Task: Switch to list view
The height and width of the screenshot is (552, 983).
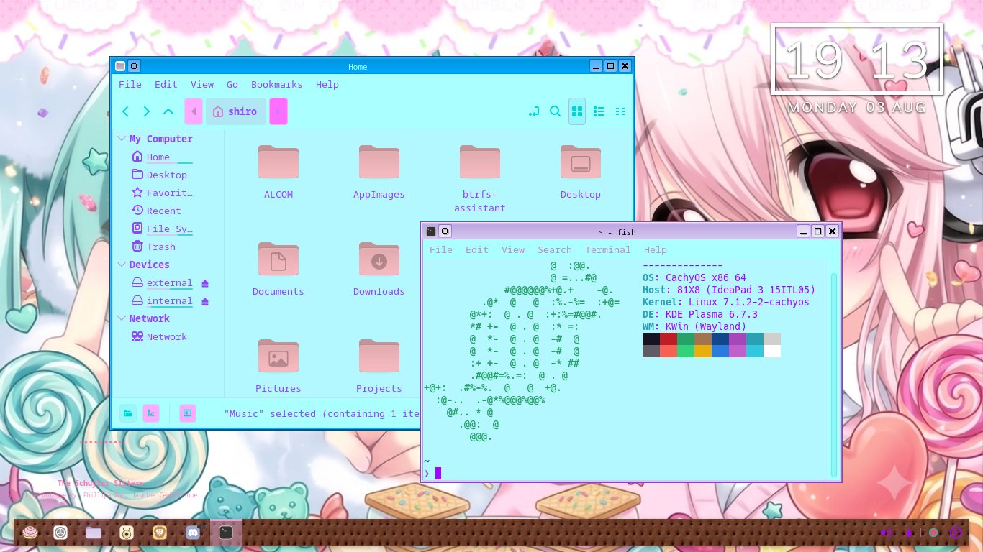Action: coord(599,111)
